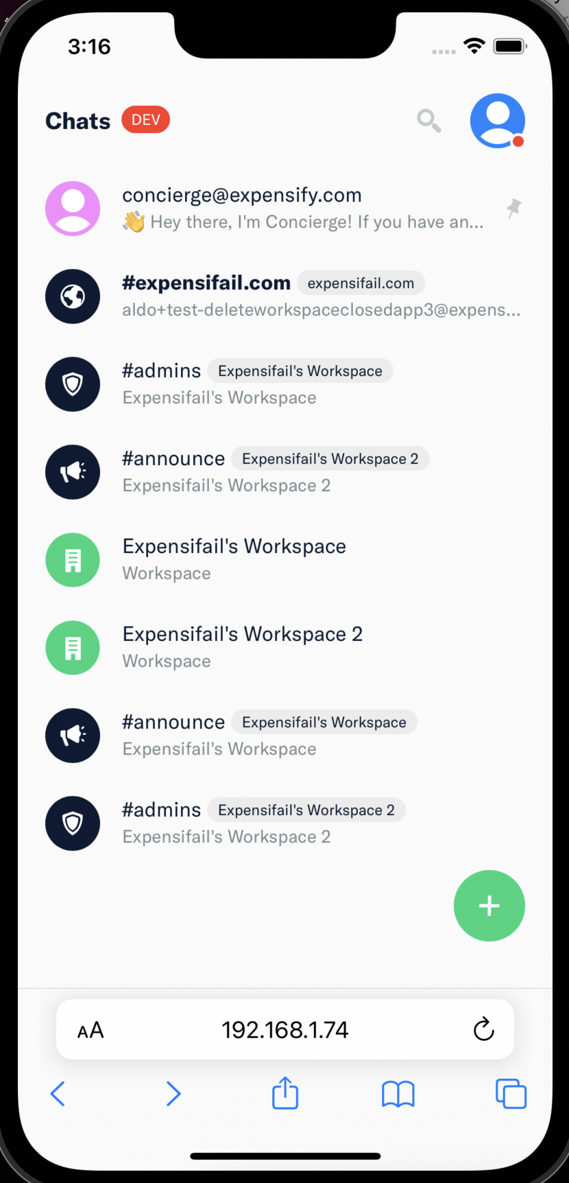Open Safari reader options AA button
569x1183 pixels.
click(x=90, y=1030)
